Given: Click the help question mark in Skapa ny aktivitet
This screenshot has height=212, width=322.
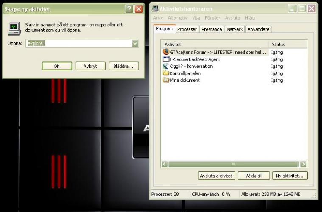Looking at the screenshot, I should (x=129, y=9).
